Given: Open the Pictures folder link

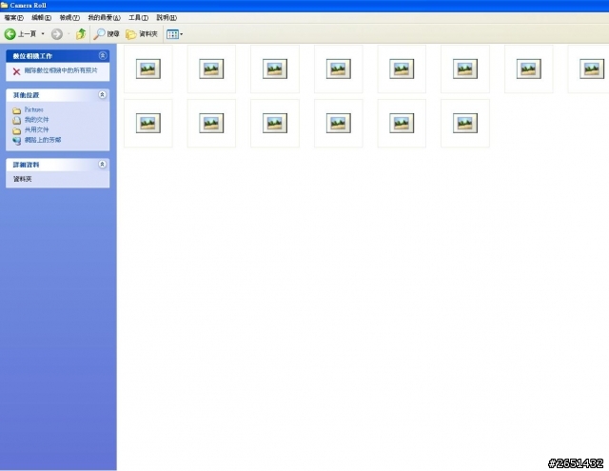Looking at the screenshot, I should [x=34, y=109].
